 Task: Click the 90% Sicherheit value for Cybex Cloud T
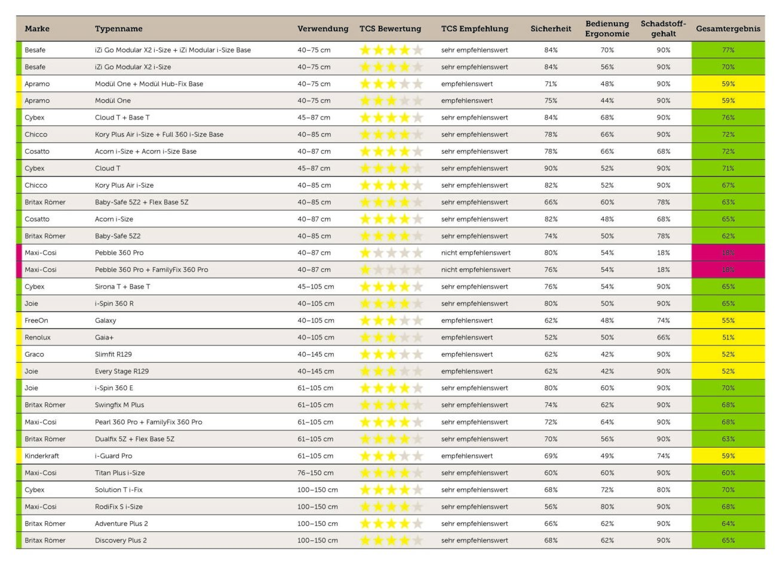tap(551, 169)
